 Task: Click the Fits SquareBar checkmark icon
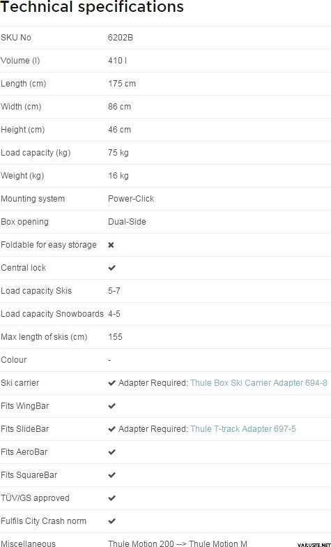(x=111, y=475)
